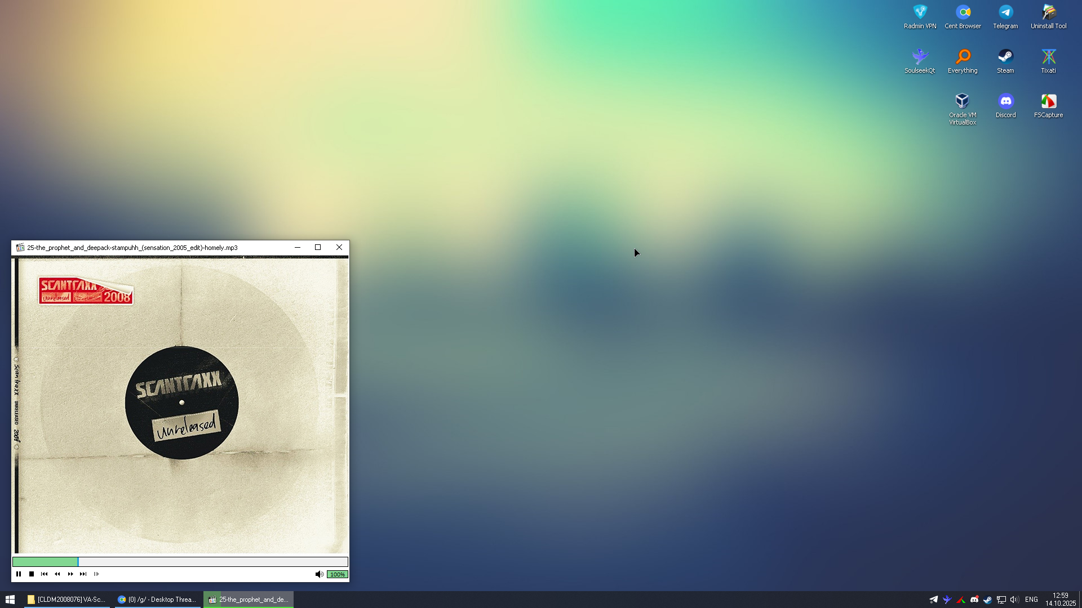
Task: Skip to previous track button
Action: tap(45, 574)
